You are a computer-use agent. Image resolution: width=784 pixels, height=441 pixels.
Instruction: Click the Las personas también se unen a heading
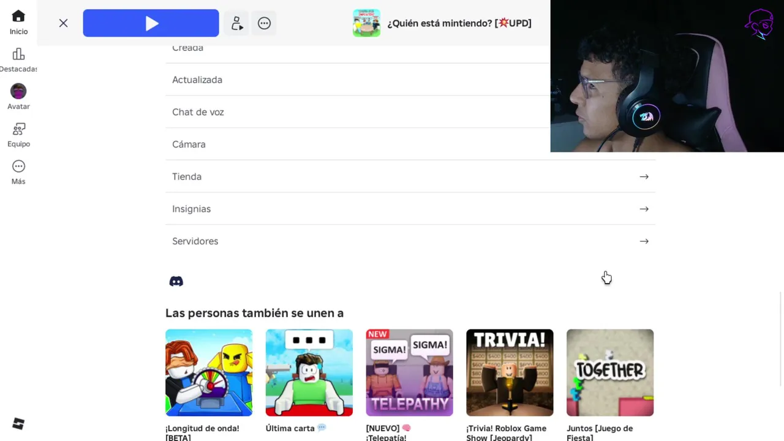254,313
